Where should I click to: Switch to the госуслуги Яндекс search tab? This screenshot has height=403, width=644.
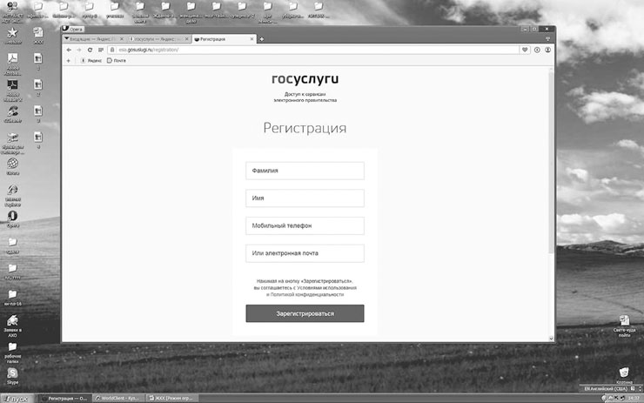[x=158, y=39]
